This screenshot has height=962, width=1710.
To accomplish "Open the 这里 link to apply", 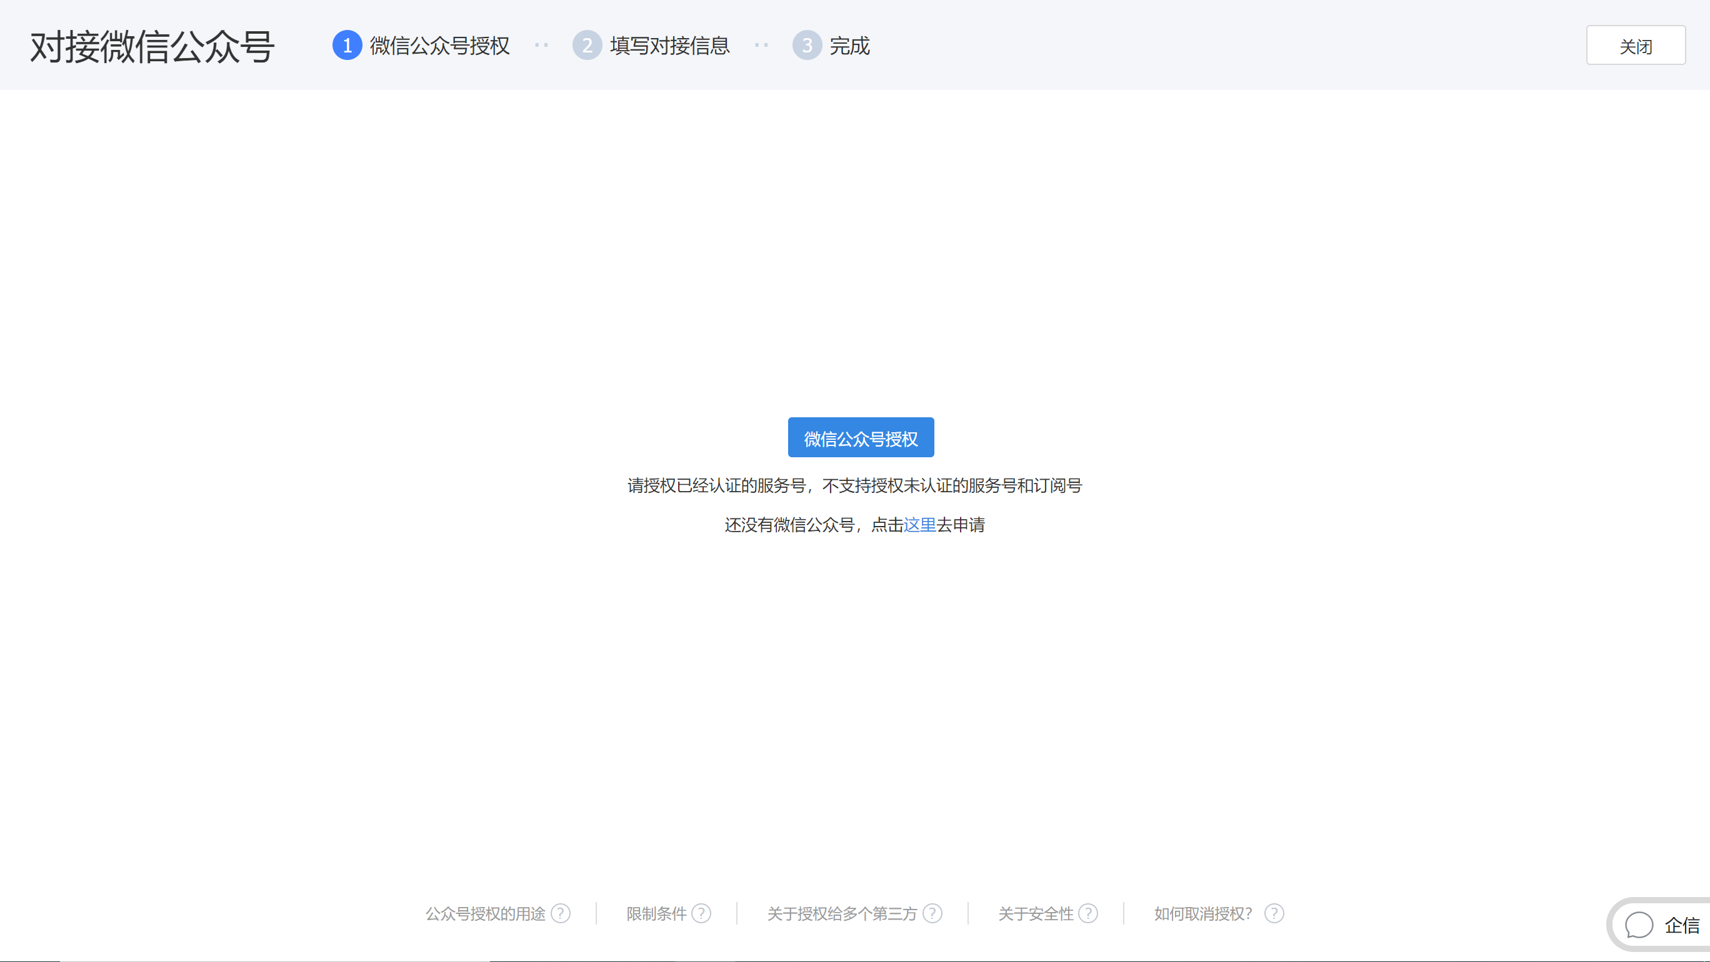I will tap(919, 525).
